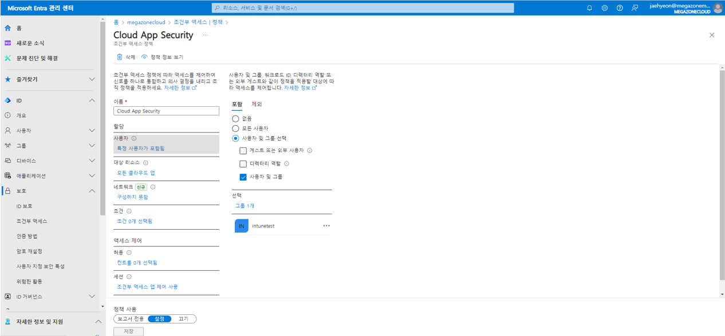This screenshot has width=725, height=336.
Task: Open the 그룹 1개 link
Action: 245,206
